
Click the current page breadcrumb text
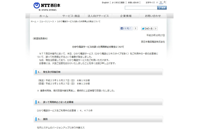(79, 21)
